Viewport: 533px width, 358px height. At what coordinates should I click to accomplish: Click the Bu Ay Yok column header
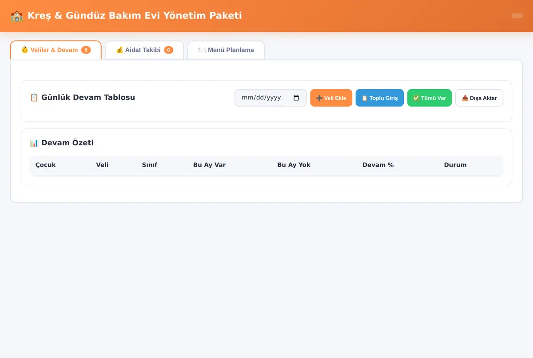(294, 165)
